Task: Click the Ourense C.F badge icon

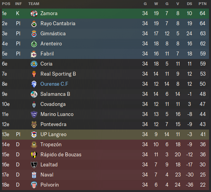Action: coord(34,84)
